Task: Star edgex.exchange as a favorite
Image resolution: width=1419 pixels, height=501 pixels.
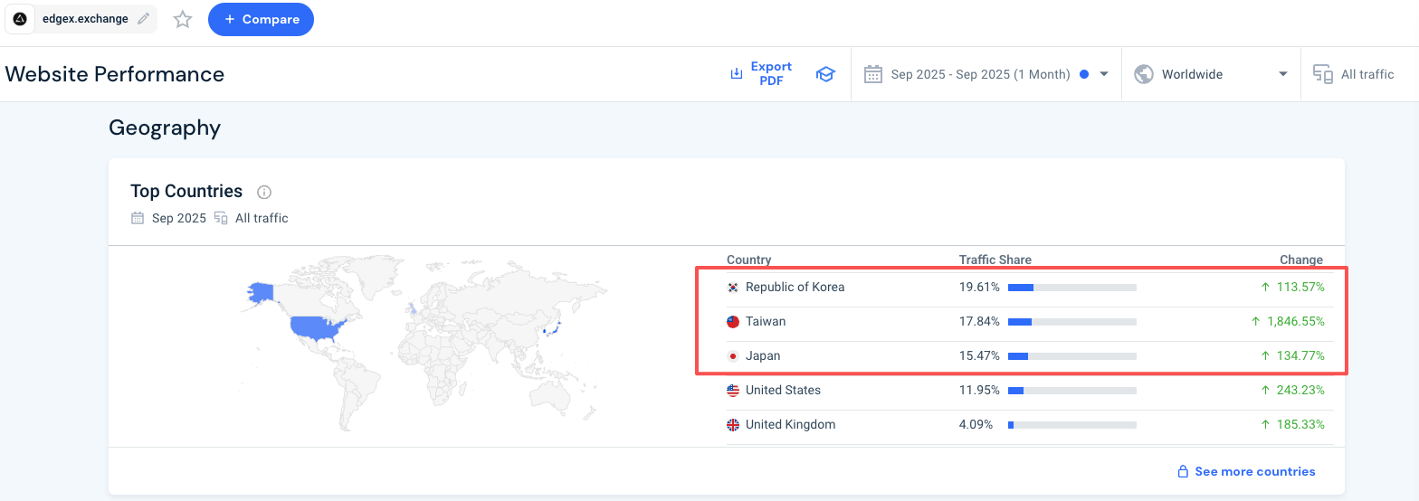Action: [183, 19]
